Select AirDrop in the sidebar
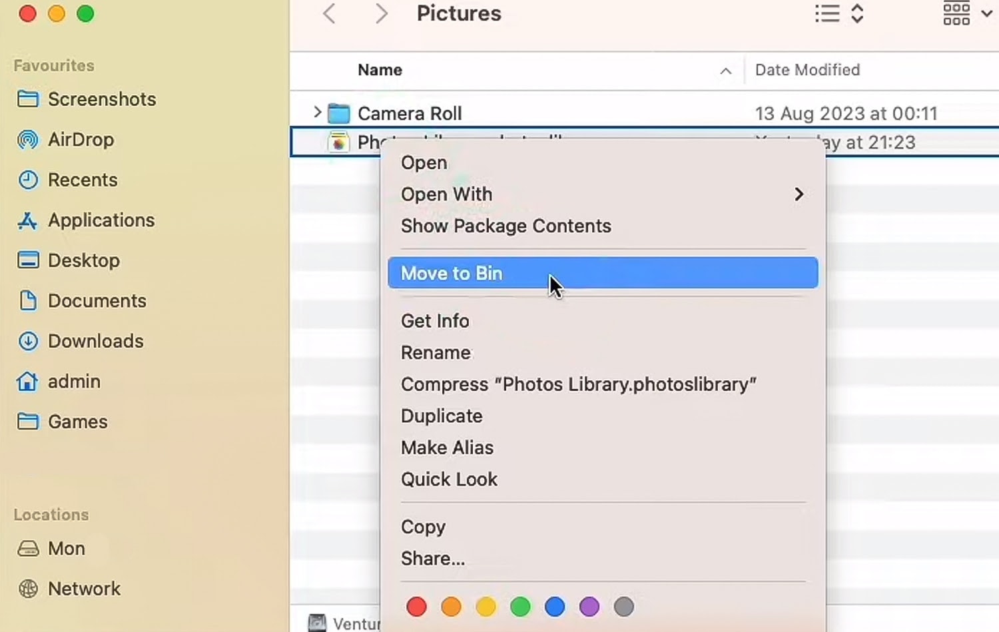This screenshot has height=632, width=999. pos(66,140)
